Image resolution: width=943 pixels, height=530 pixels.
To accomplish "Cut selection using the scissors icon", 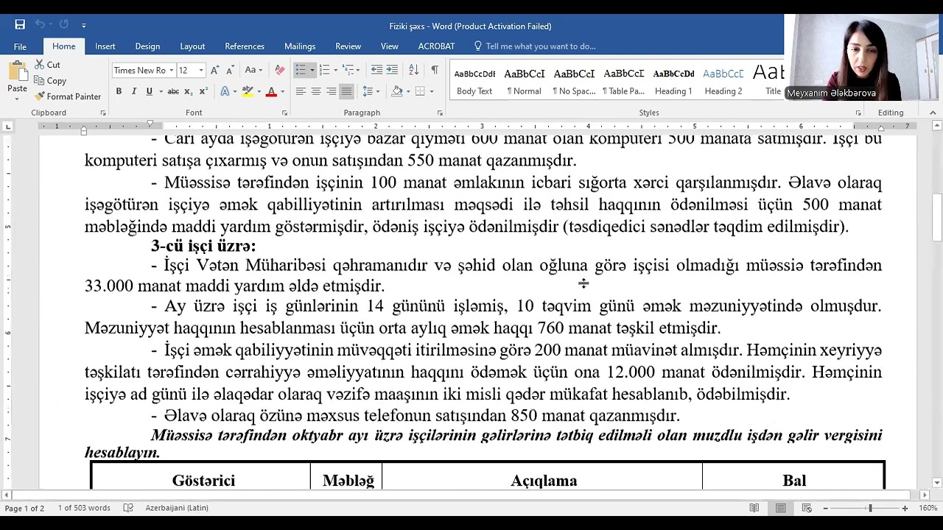I will pyautogui.click(x=39, y=65).
